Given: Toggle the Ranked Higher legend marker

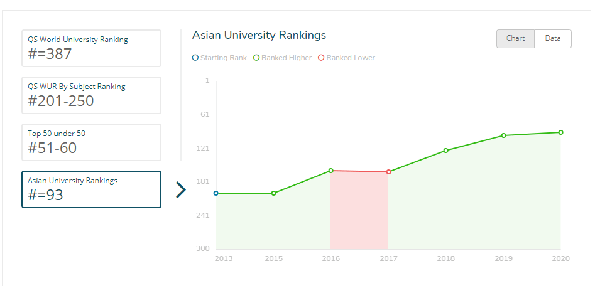Looking at the screenshot, I should [x=256, y=58].
